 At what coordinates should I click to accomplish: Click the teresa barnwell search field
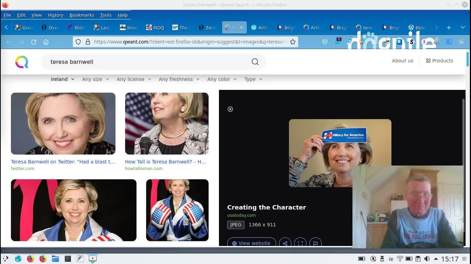pos(147,62)
